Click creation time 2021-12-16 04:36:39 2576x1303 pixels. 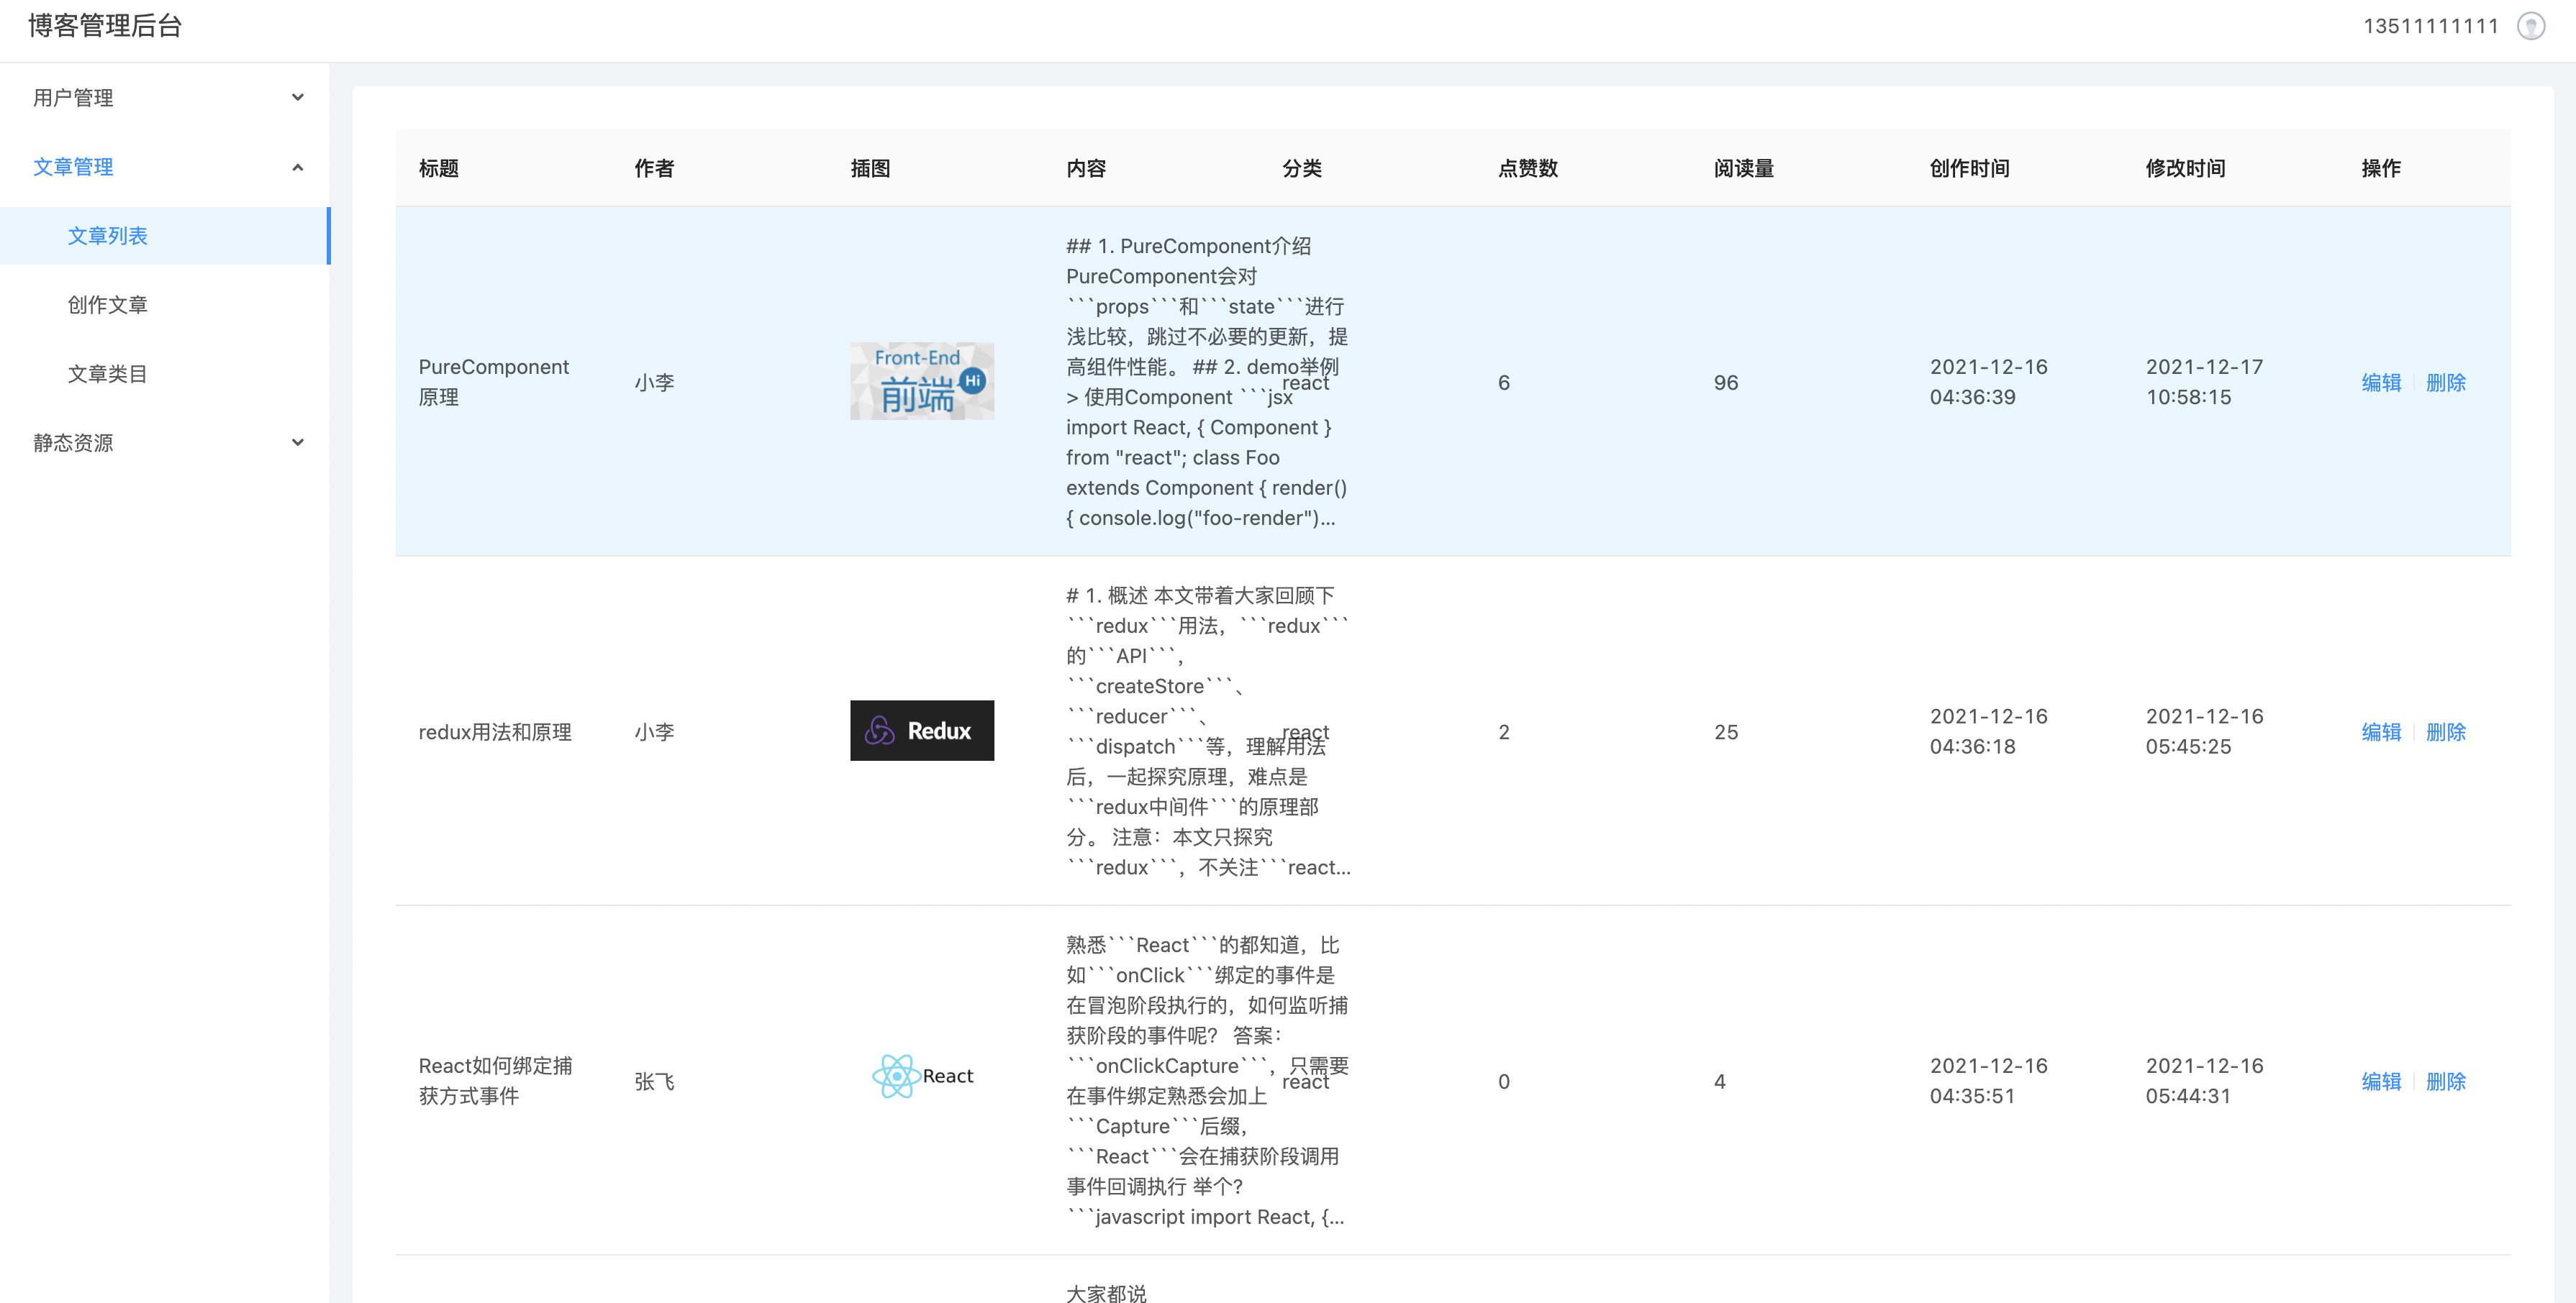tap(1989, 382)
